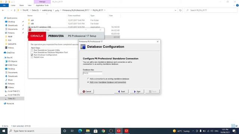The width and height of the screenshot is (239, 134).
Task: Open the PDF folder in sidebar
Action: click(10, 40)
